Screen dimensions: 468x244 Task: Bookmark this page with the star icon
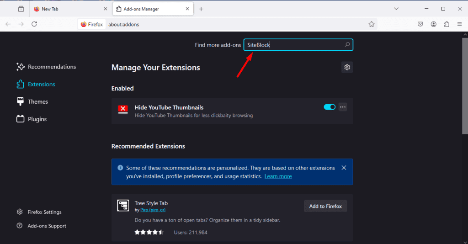pyautogui.click(x=372, y=24)
